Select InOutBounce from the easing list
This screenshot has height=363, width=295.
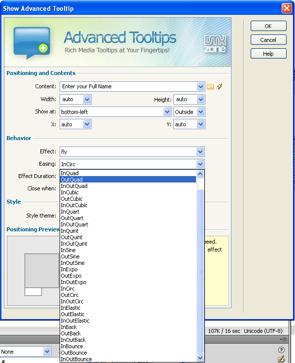(x=76, y=359)
